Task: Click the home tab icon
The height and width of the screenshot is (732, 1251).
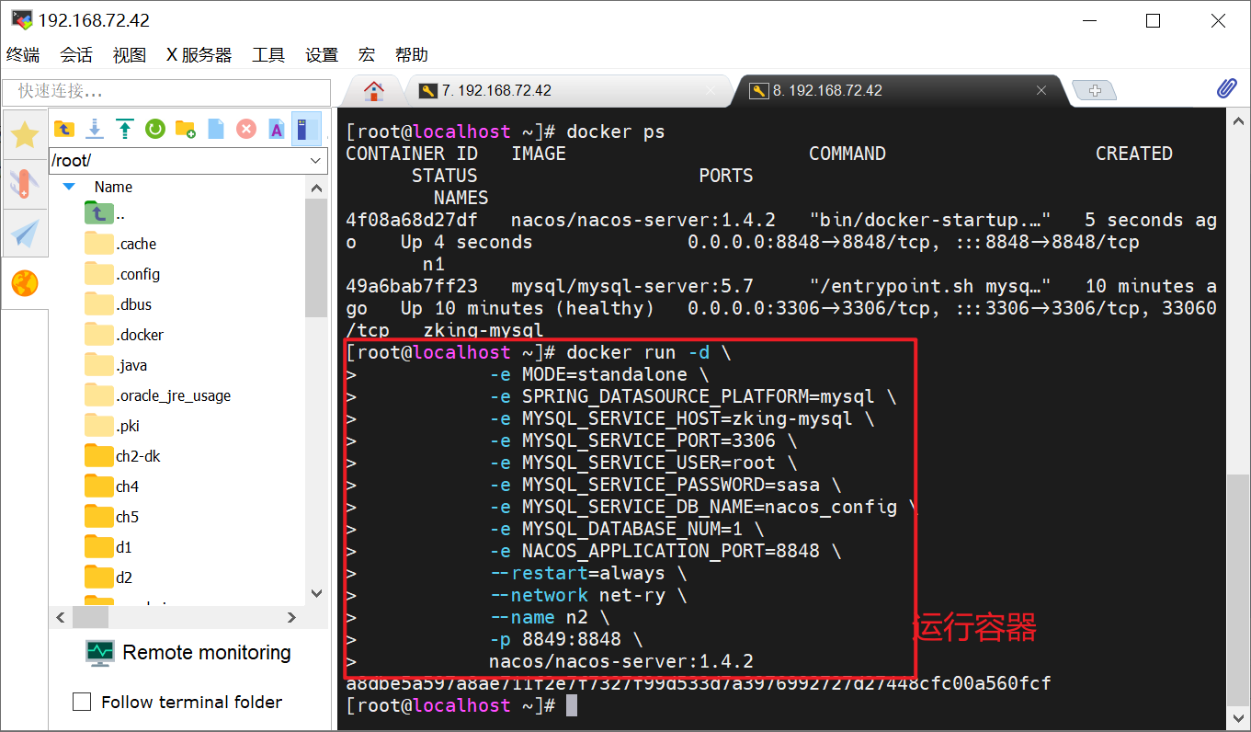Action: pyautogui.click(x=373, y=90)
